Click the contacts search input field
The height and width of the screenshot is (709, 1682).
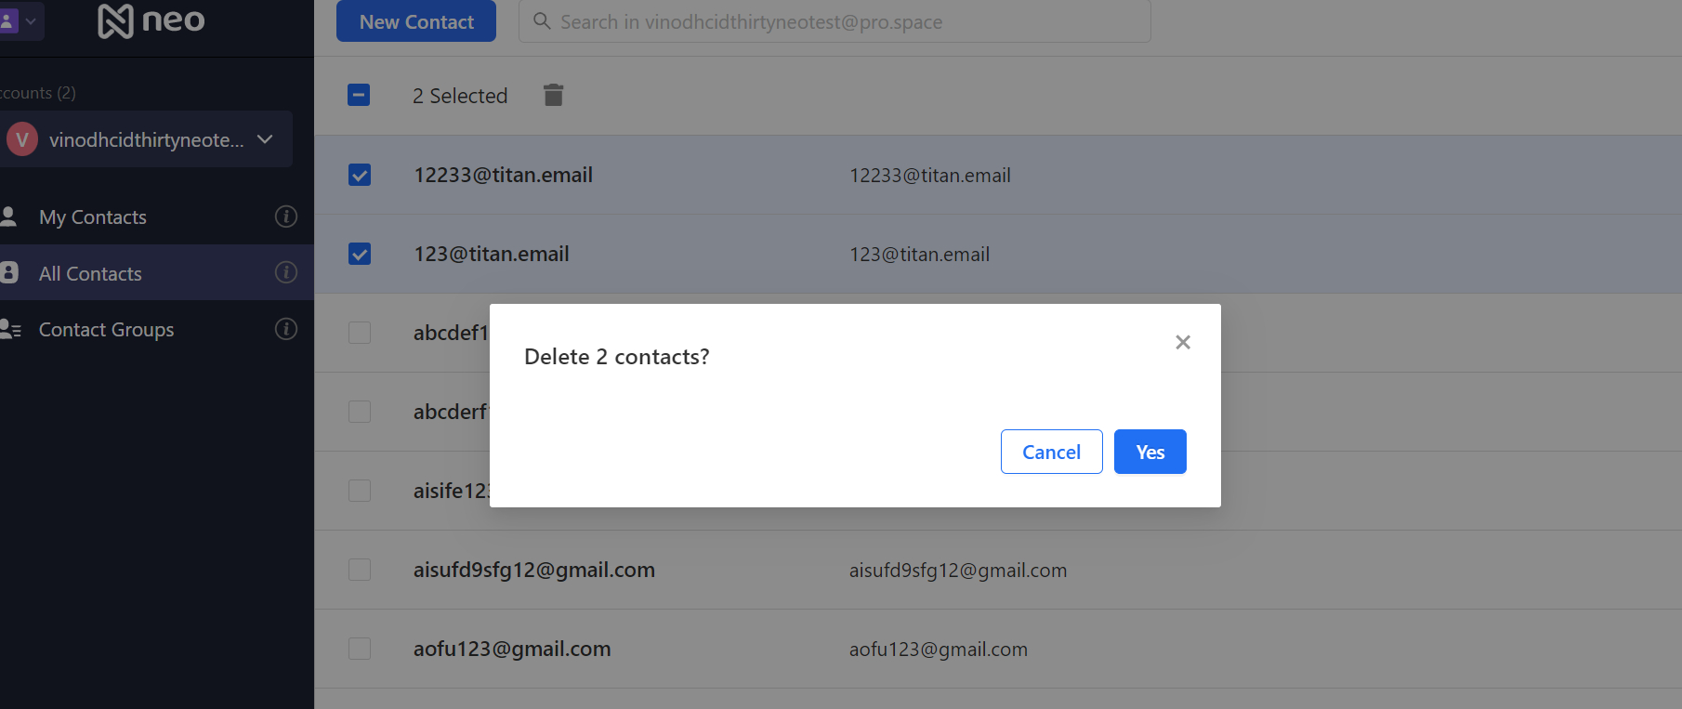[x=834, y=21]
